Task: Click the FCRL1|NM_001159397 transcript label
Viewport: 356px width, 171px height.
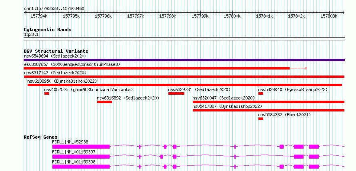Action: click(74, 152)
